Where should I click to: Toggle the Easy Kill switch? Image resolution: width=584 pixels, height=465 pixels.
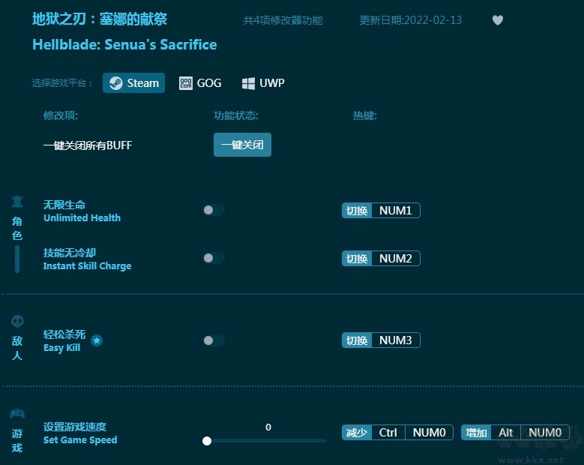click(214, 340)
